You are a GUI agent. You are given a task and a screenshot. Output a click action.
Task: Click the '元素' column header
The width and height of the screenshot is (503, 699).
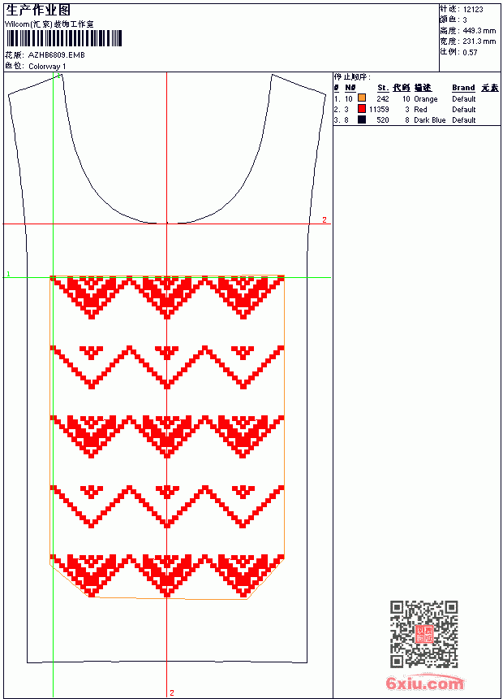(x=490, y=88)
